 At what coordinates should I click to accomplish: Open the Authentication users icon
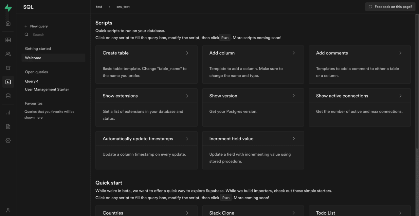pos(8,54)
